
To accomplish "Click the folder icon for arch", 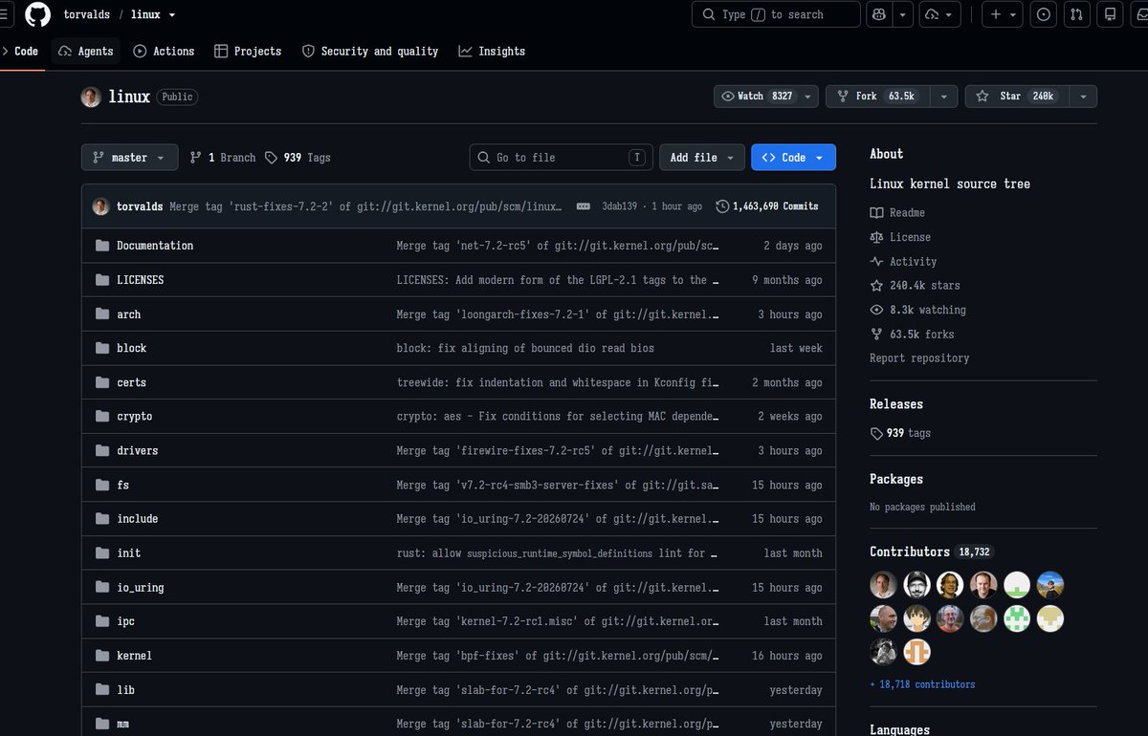I will (x=102, y=314).
